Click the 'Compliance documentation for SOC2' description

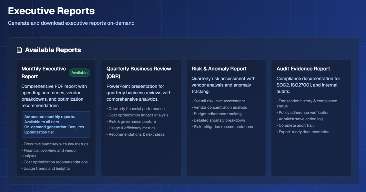coord(308,85)
